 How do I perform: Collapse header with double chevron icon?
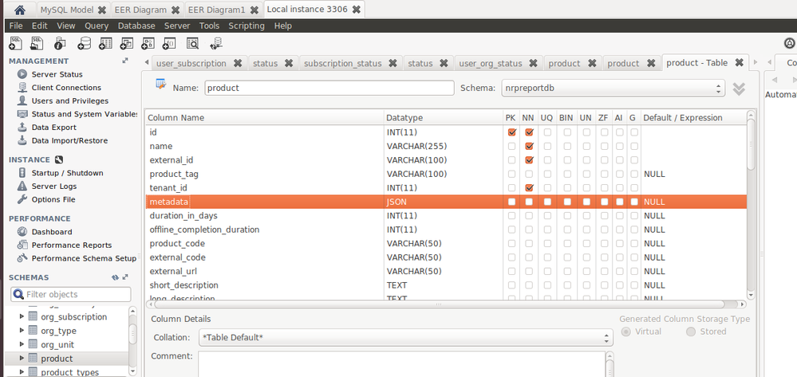pos(739,88)
